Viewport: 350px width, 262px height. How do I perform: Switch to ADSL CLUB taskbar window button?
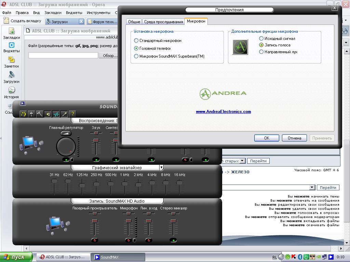pos(63,257)
